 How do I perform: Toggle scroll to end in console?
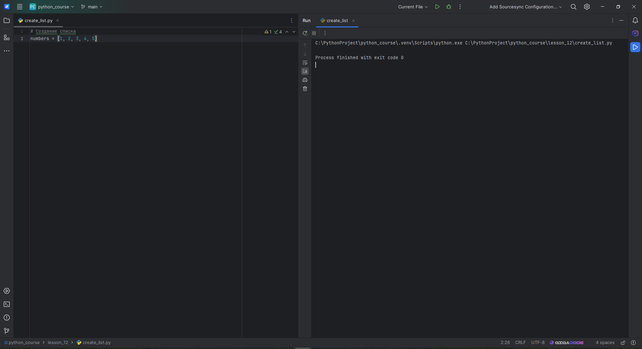click(x=305, y=71)
